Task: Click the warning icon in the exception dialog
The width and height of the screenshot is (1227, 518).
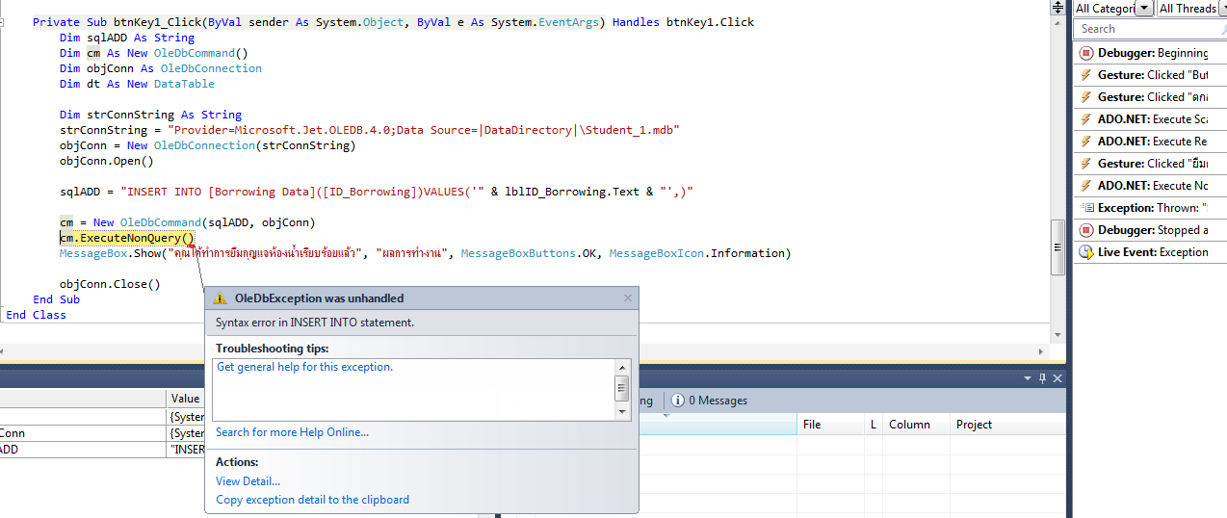Action: (x=220, y=298)
